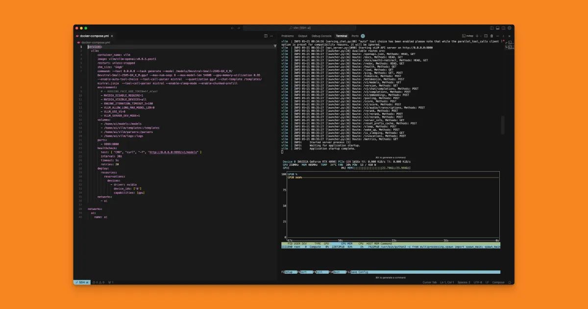The width and height of the screenshot is (588, 309).
Task: Open Source Control via the branch icon
Action: pyautogui.click(x=110, y=282)
